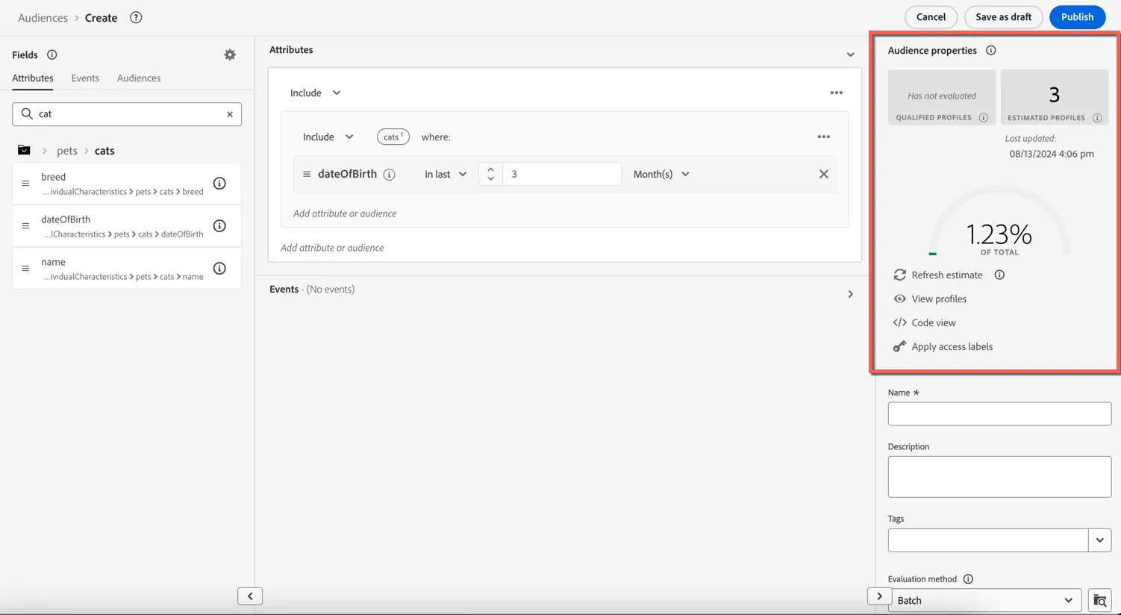Show info for Qualified Profiles

(x=984, y=118)
